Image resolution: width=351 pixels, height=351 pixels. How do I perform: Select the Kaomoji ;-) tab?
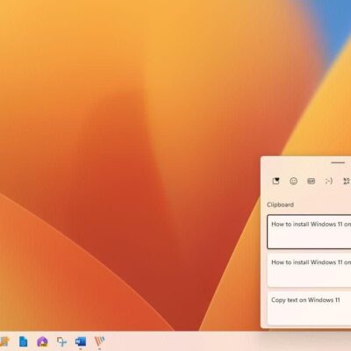pos(329,182)
